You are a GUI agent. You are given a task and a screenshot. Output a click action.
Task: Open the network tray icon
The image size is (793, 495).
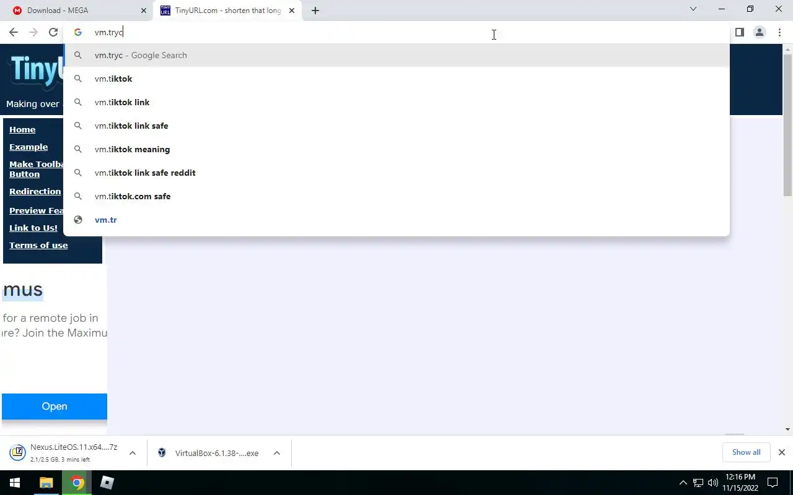pyautogui.click(x=698, y=483)
